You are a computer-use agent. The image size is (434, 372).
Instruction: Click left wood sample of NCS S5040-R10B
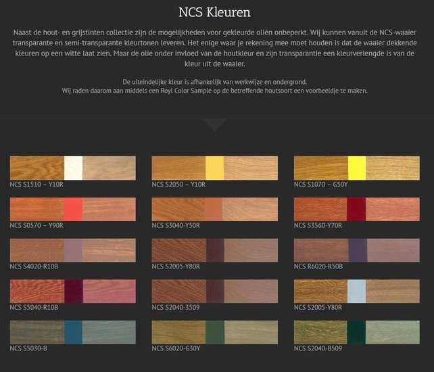37,291
